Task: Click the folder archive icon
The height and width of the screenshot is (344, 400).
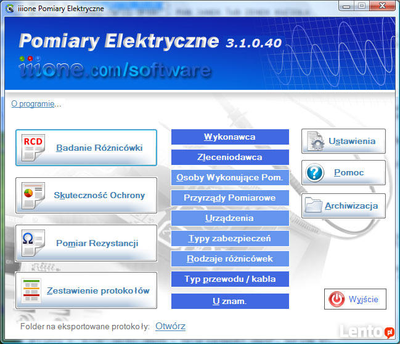Action: tap(313, 205)
